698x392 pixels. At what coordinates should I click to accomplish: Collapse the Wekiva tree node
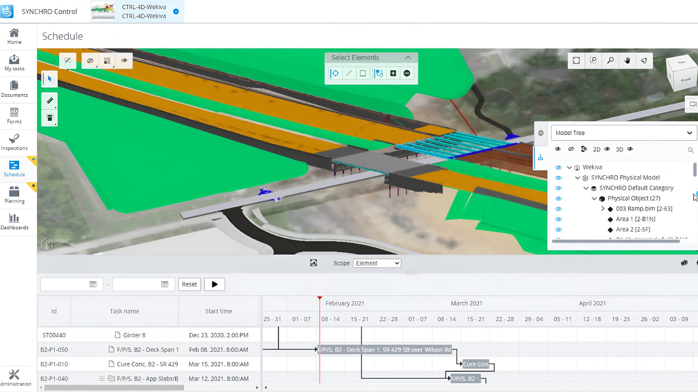click(569, 167)
